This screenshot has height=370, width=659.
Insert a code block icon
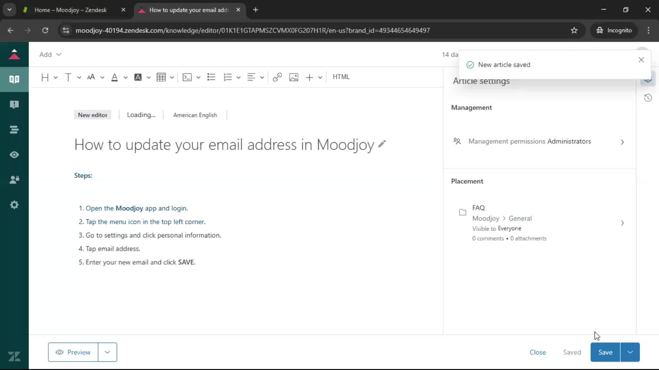187,77
